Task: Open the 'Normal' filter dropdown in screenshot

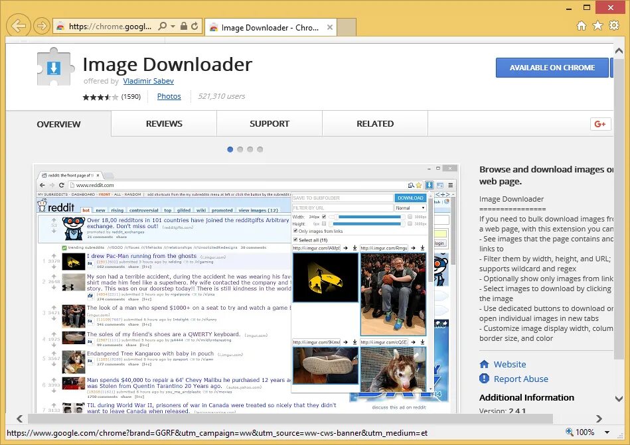Action: (x=410, y=208)
